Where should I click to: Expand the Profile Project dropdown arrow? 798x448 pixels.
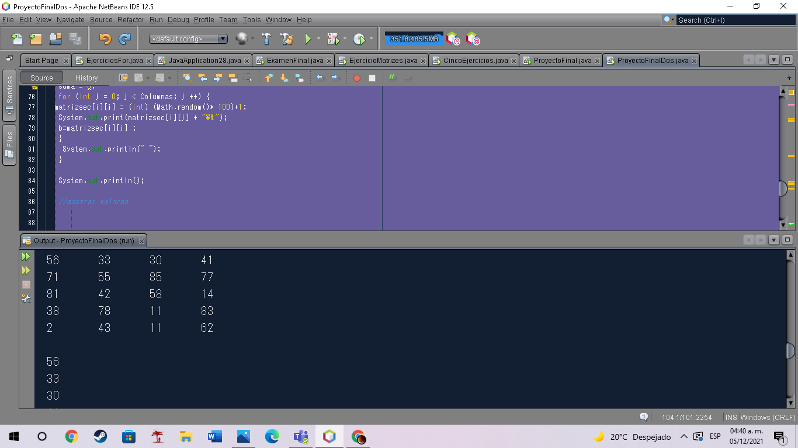tap(371, 39)
